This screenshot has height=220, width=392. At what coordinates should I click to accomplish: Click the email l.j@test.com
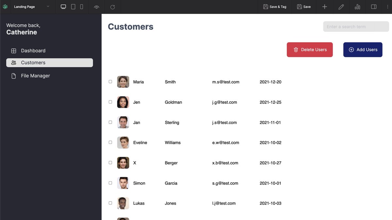click(224, 203)
